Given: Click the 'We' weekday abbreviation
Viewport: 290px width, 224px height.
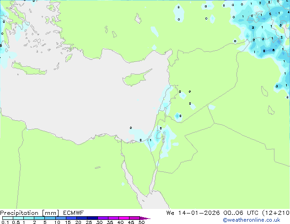Looking at the screenshot, I should pos(170,213).
